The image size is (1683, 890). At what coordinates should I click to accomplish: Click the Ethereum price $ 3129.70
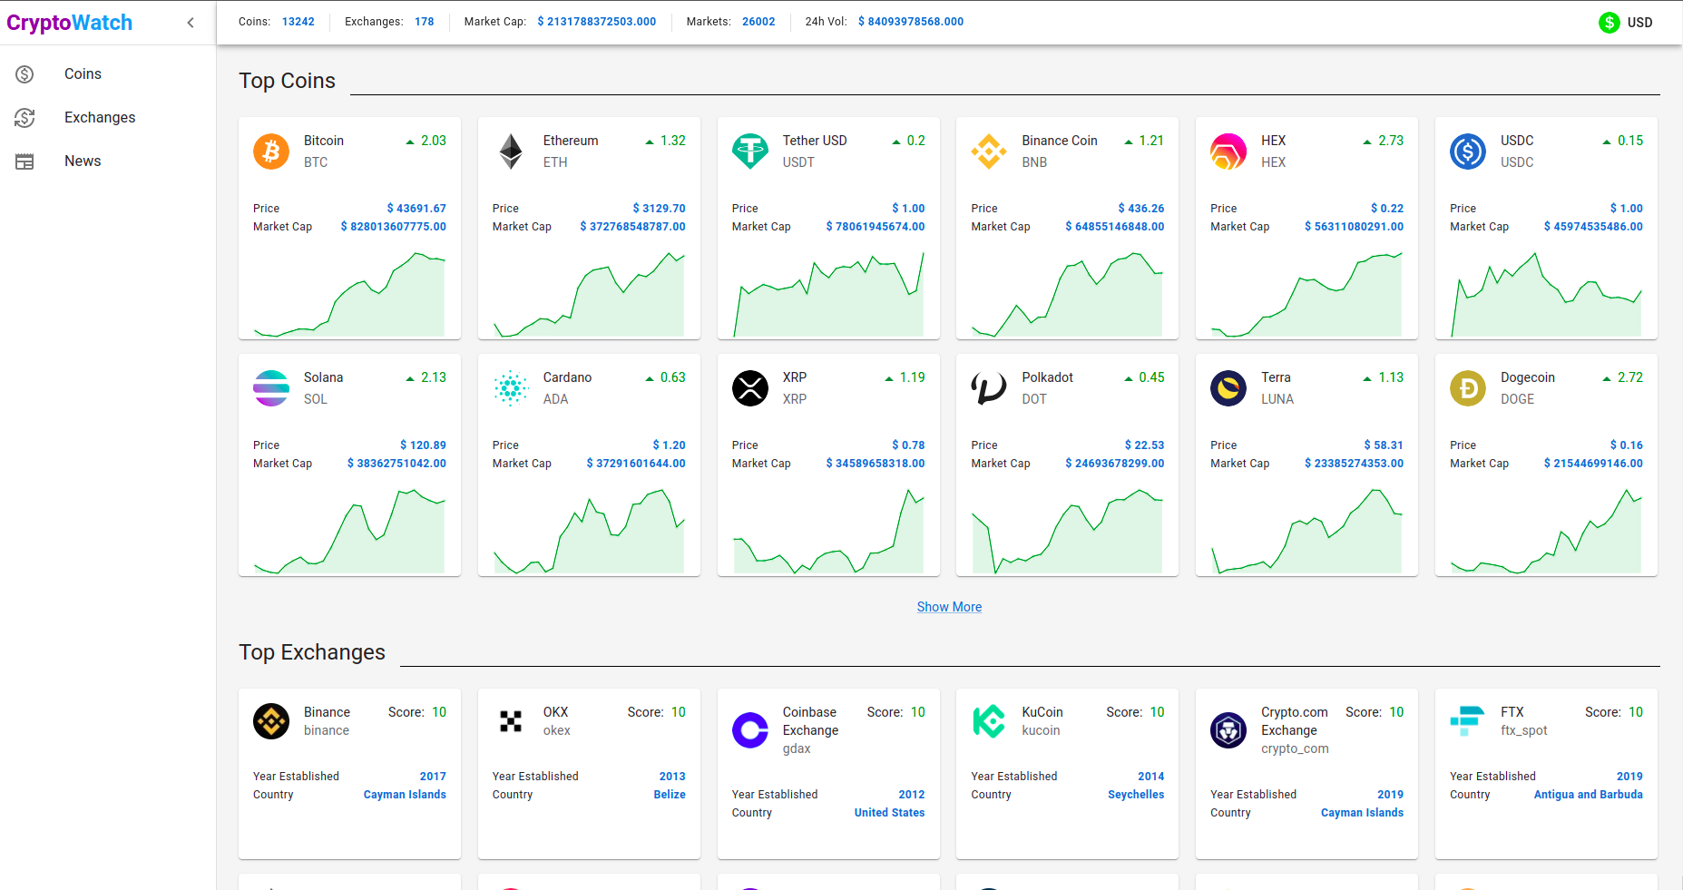659,209
